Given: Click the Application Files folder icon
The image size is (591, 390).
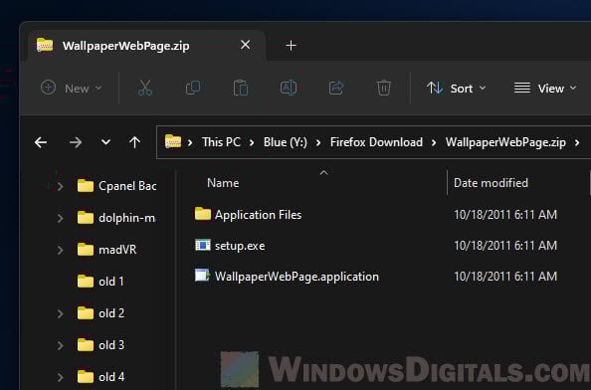Looking at the screenshot, I should (x=203, y=214).
